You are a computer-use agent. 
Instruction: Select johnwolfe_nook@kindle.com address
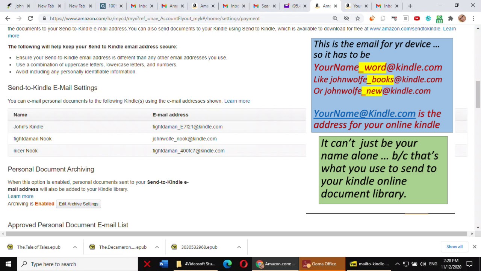(185, 139)
